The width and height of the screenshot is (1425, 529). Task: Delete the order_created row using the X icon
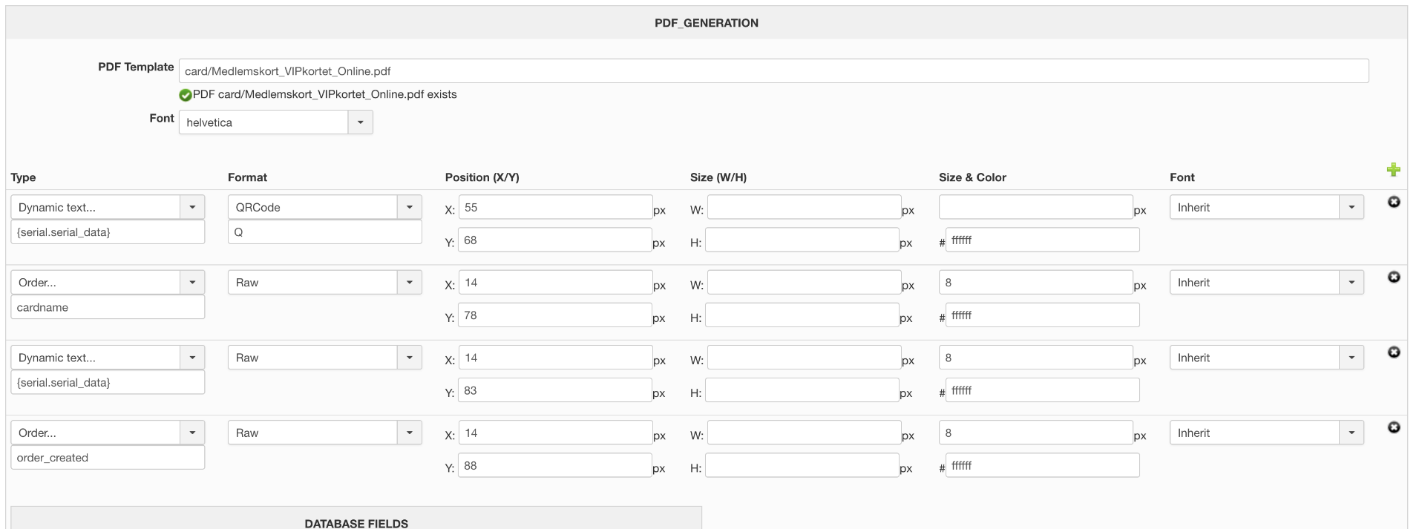click(x=1394, y=427)
